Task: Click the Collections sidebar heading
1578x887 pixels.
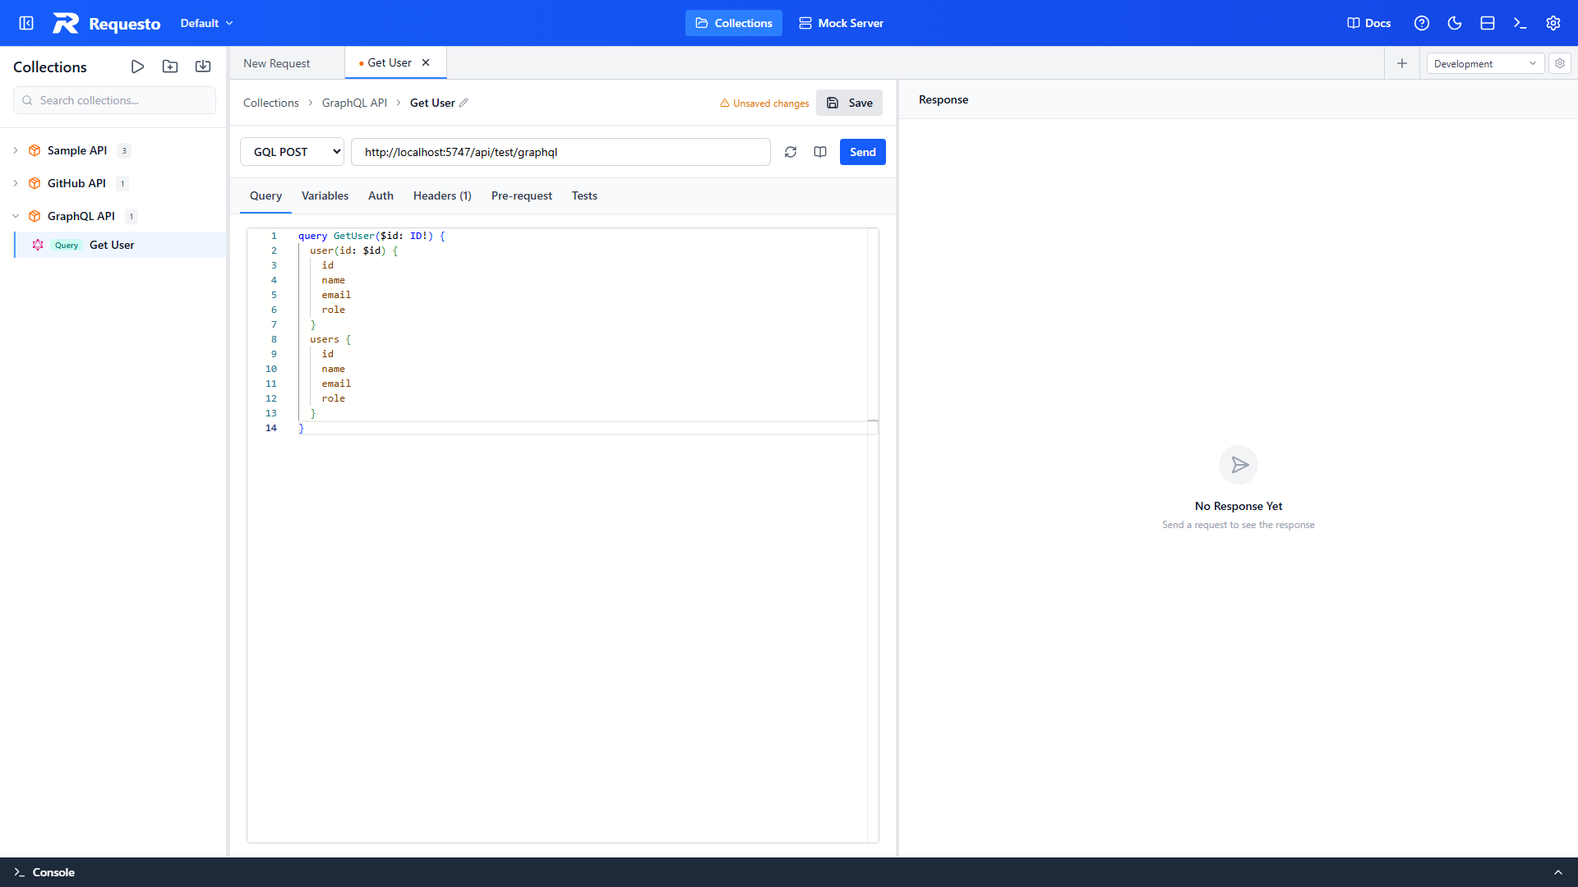Action: (x=50, y=67)
